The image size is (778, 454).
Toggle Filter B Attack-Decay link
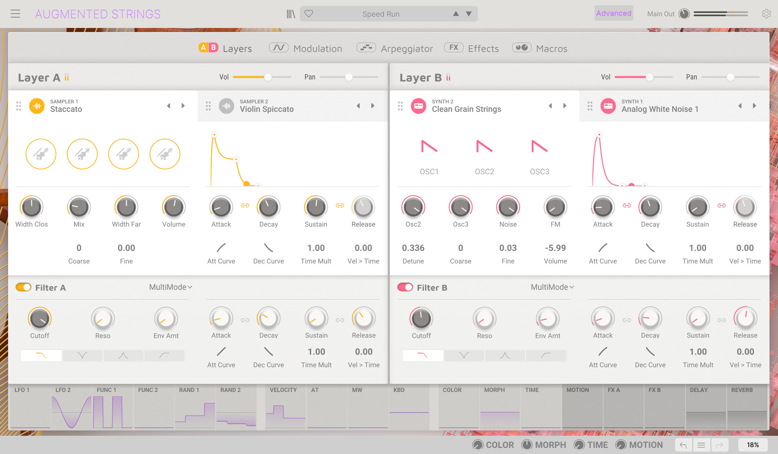coord(627,320)
